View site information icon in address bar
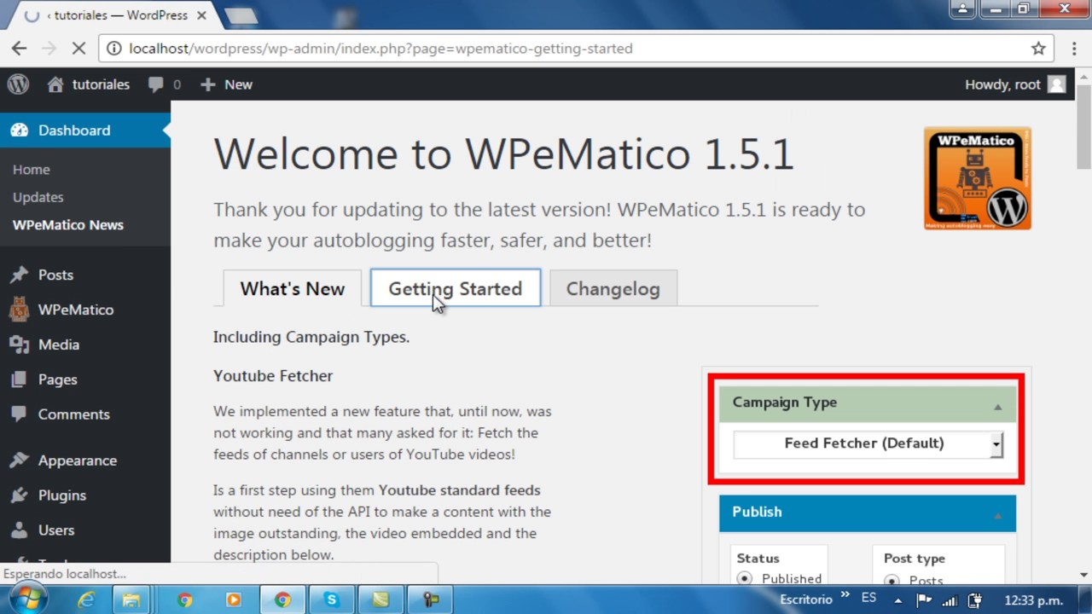The image size is (1092, 614). coord(114,49)
